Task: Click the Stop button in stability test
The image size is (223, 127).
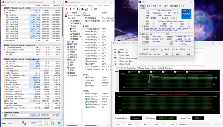Action: (129, 125)
